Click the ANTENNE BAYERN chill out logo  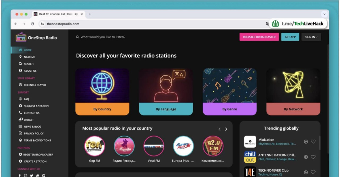coord(250,157)
